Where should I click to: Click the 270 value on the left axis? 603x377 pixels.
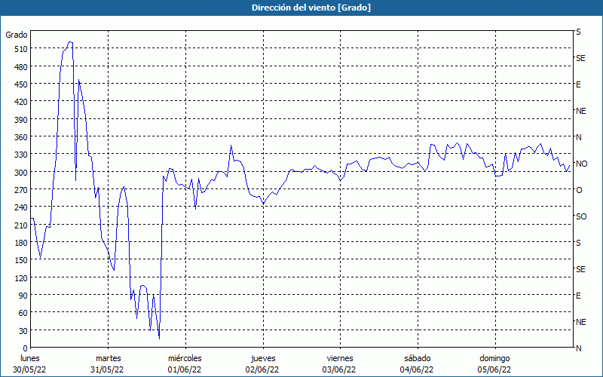coord(21,190)
